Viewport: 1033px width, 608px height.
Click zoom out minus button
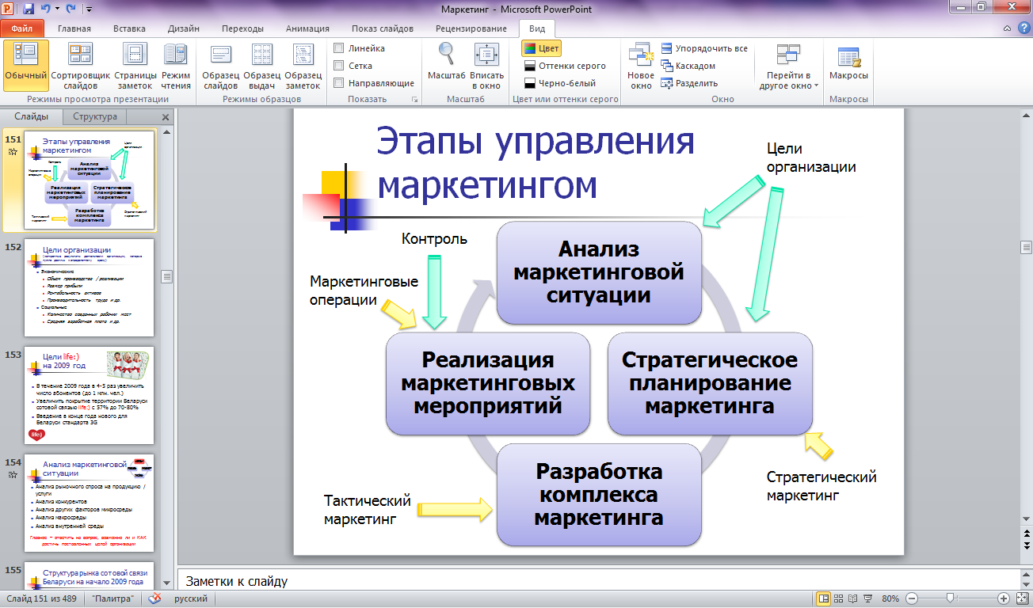pos(912,598)
